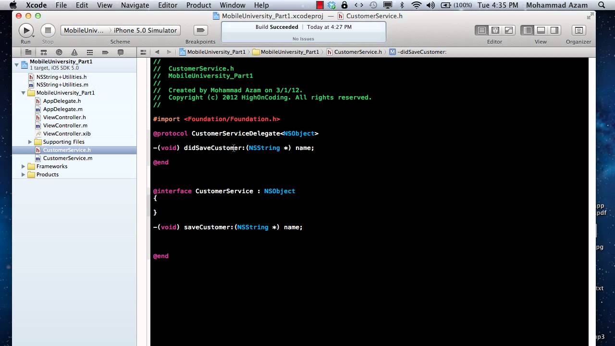Open the Help menu
Image resolution: width=615 pixels, height=346 pixels.
pos(261,5)
